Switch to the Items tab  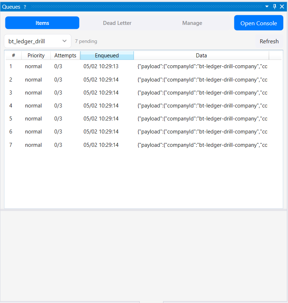(x=42, y=23)
